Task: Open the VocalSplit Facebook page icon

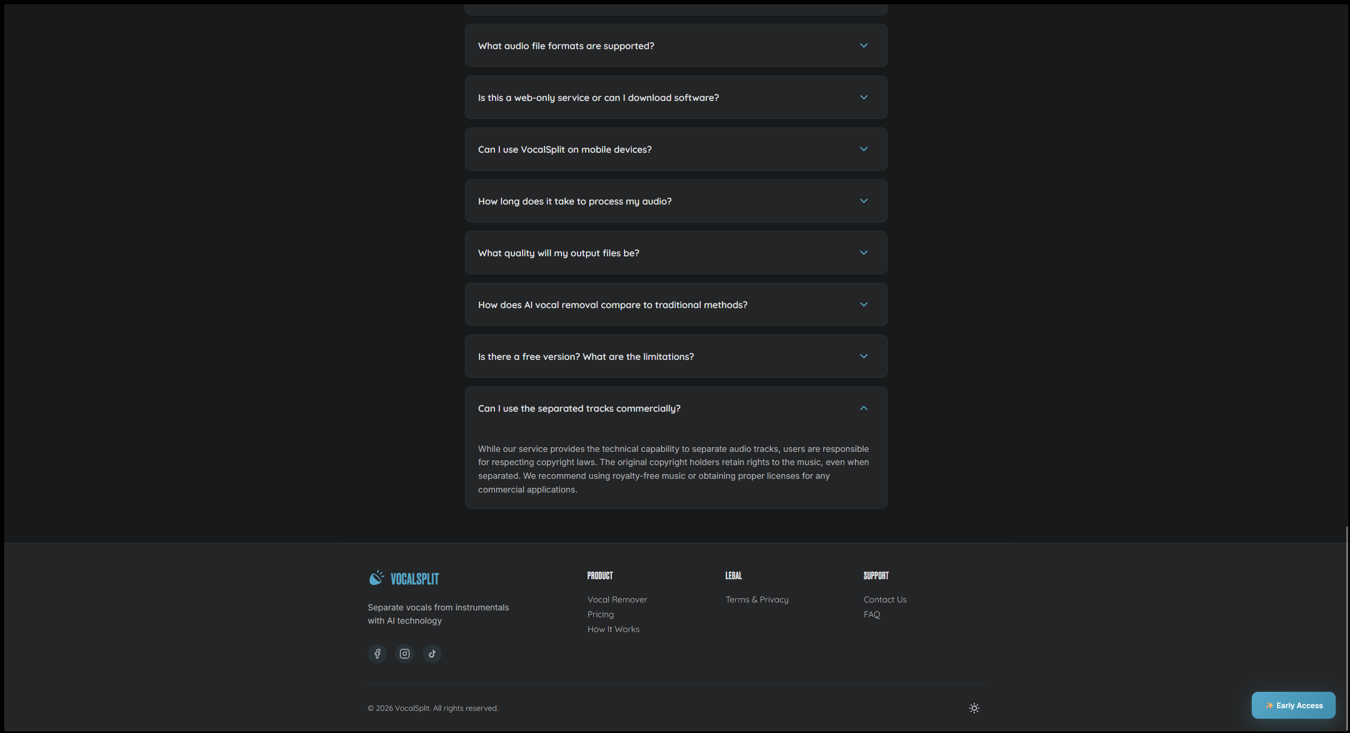Action: click(x=377, y=654)
